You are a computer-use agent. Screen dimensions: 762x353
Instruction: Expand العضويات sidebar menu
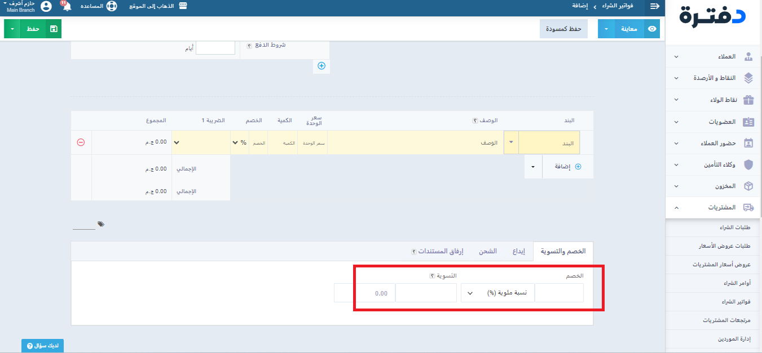(x=677, y=122)
